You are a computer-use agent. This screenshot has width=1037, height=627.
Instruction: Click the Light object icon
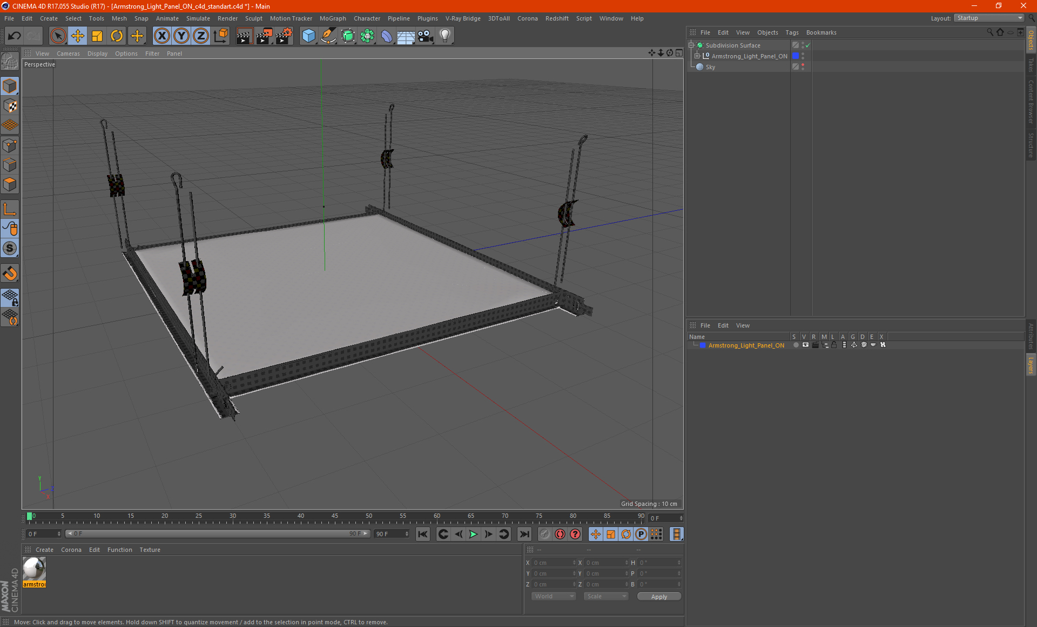445,36
